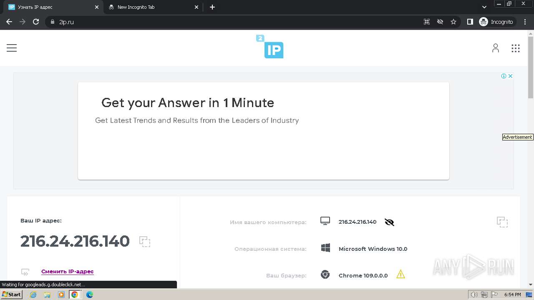Click the ad info icon
The width and height of the screenshot is (534, 300).
point(504,76)
